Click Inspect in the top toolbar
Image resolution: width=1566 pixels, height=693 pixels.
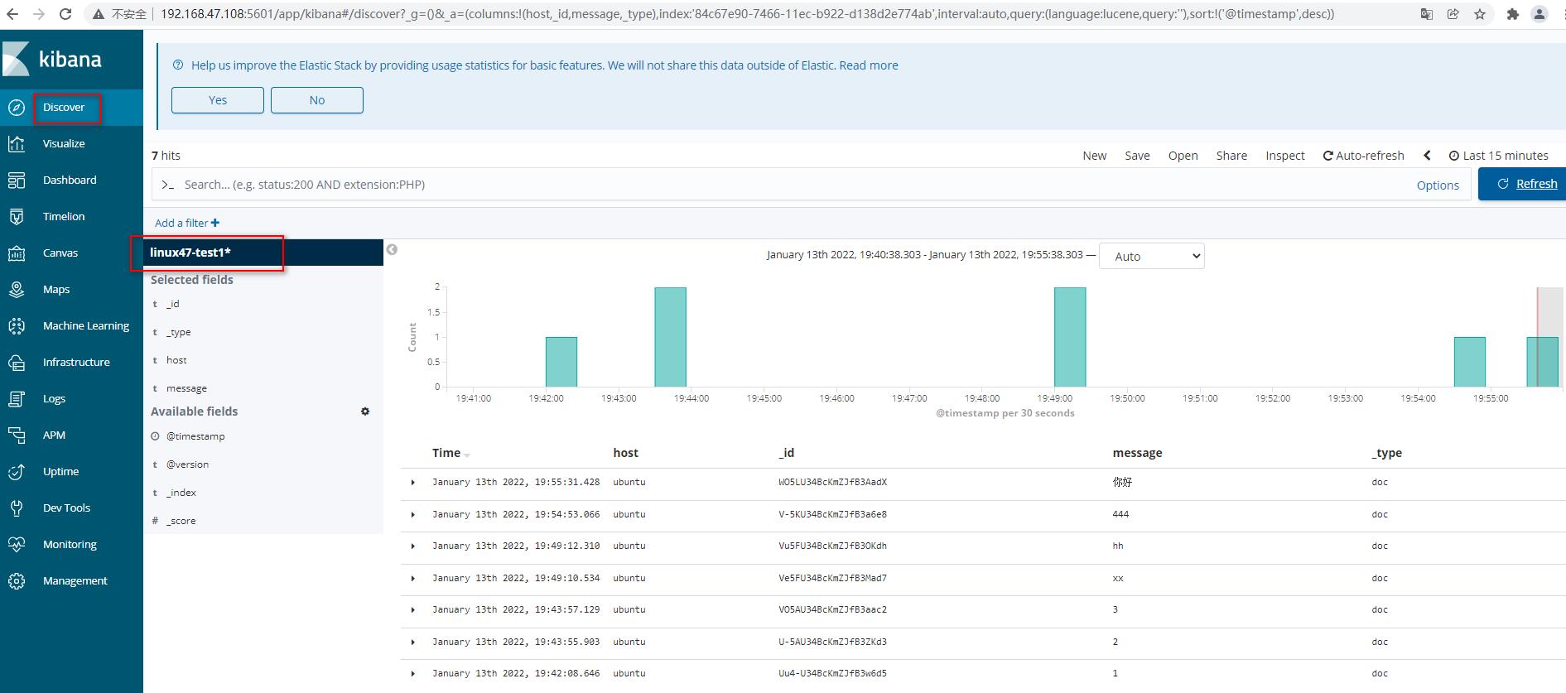pos(1285,156)
